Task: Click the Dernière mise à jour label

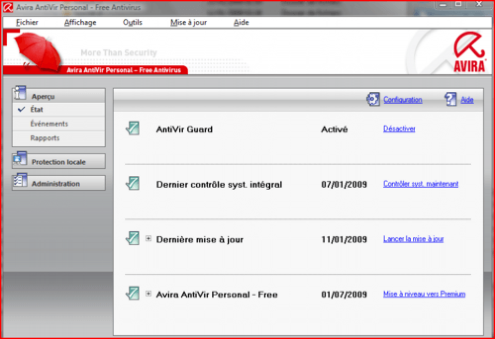Action: 200,240
